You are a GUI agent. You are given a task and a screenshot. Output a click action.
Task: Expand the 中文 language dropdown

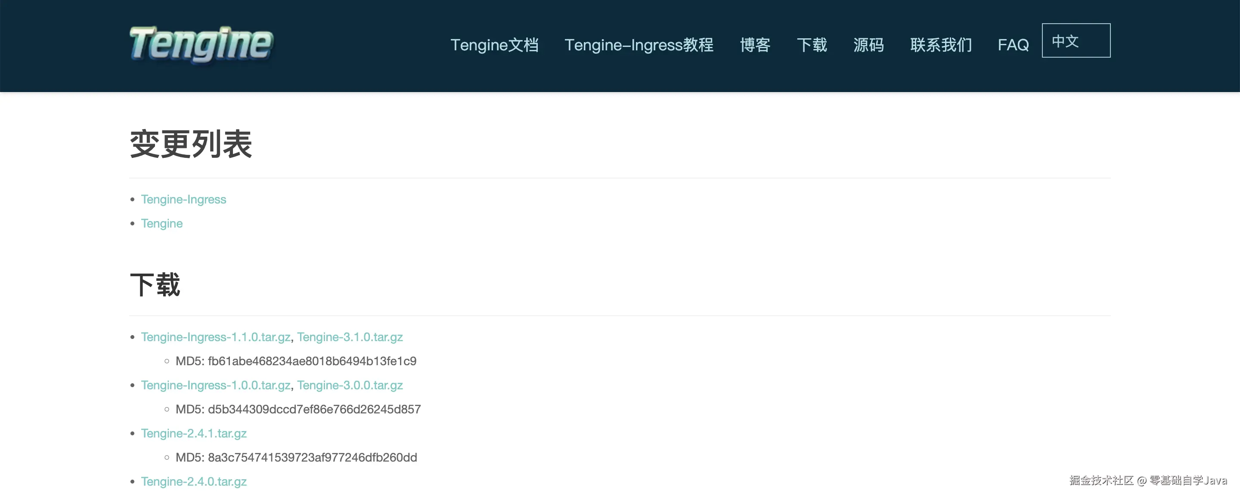pyautogui.click(x=1076, y=41)
